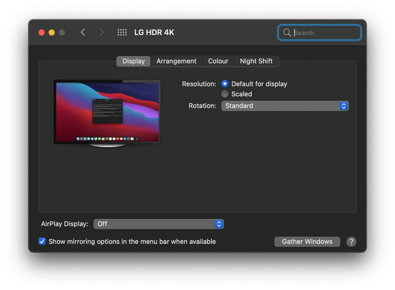Viewport: 395px width, 290px height.
Task: Click the display preview thumbnail
Action: click(107, 113)
